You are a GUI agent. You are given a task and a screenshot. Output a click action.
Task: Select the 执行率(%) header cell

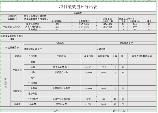coord(135,21)
